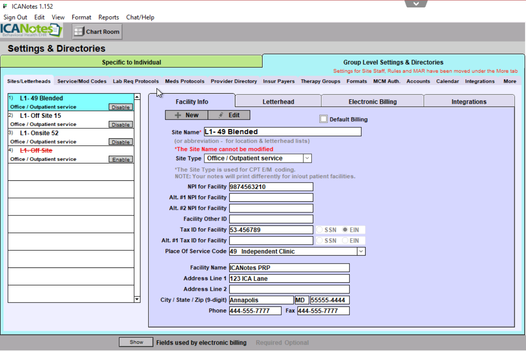The height and width of the screenshot is (352, 526).
Task: Switch to the Electronic Billing tab
Action: [x=372, y=102]
